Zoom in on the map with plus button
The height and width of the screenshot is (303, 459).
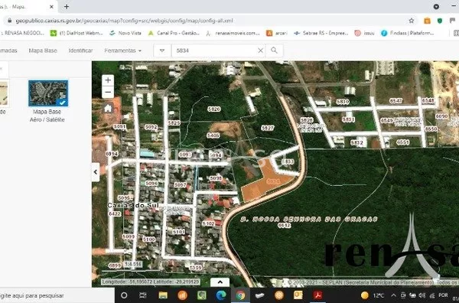[108, 80]
